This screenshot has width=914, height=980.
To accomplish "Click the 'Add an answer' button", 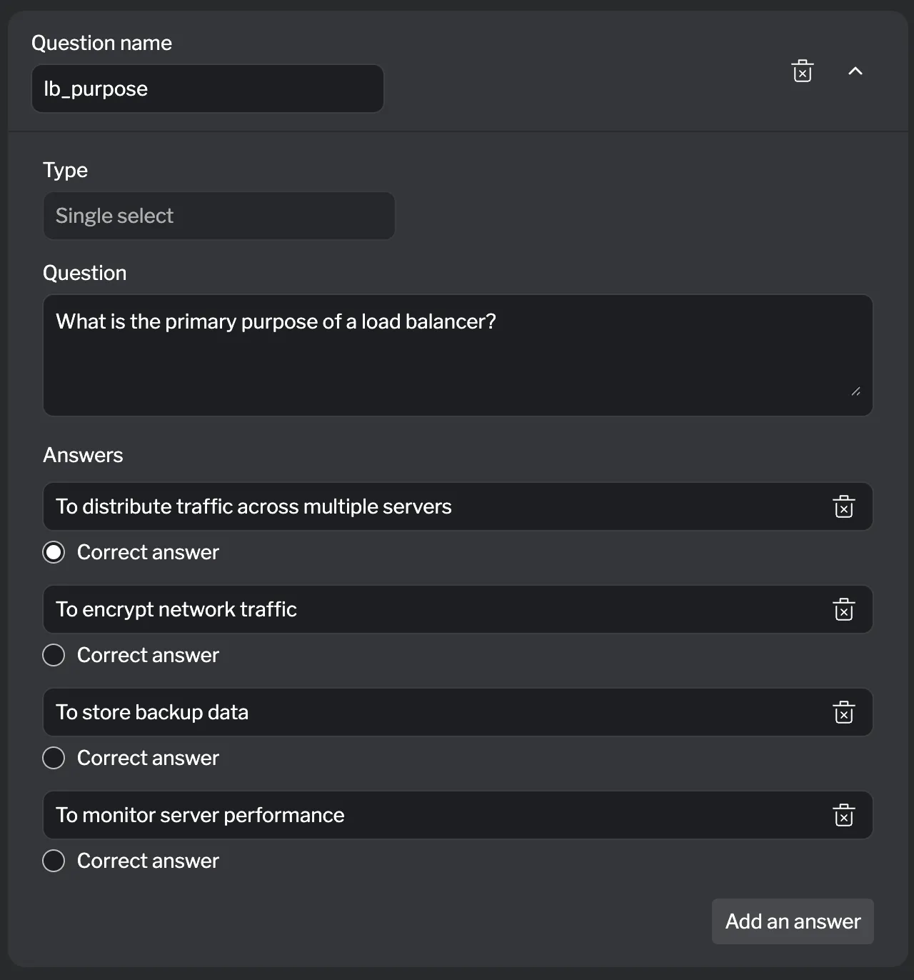I will tap(792, 921).
